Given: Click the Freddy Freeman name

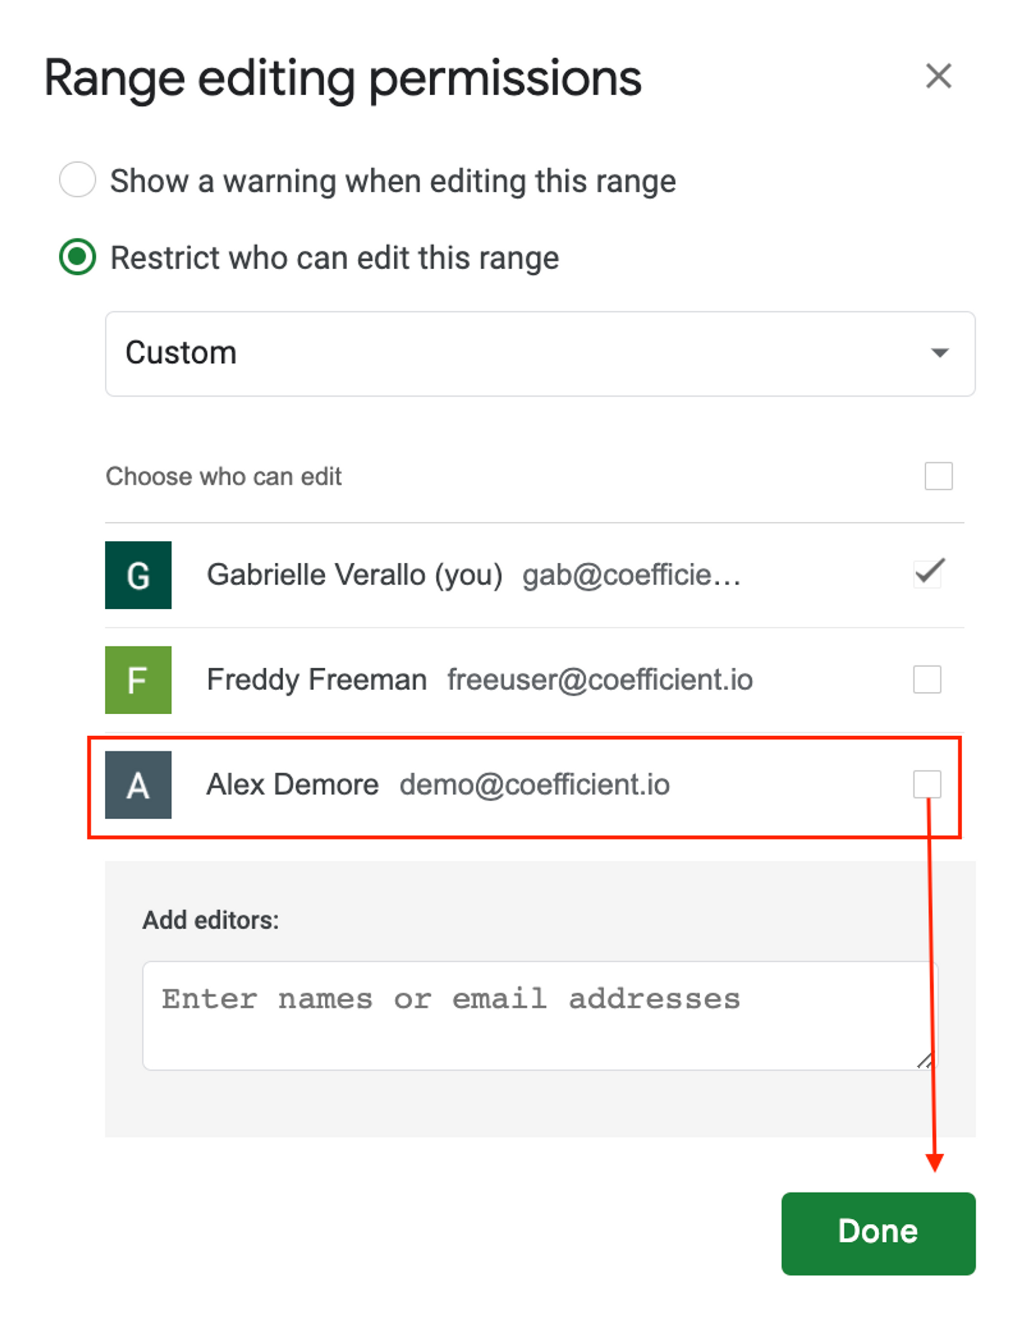Looking at the screenshot, I should pos(317,680).
